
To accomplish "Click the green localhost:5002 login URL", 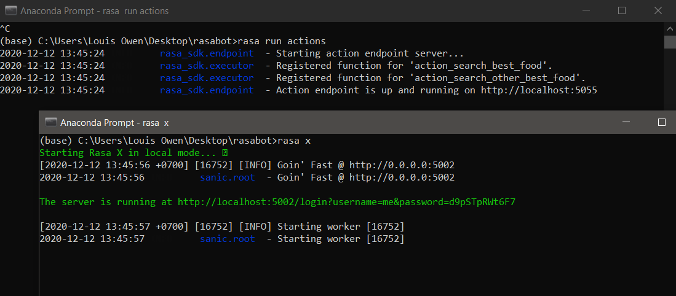I will pos(347,202).
